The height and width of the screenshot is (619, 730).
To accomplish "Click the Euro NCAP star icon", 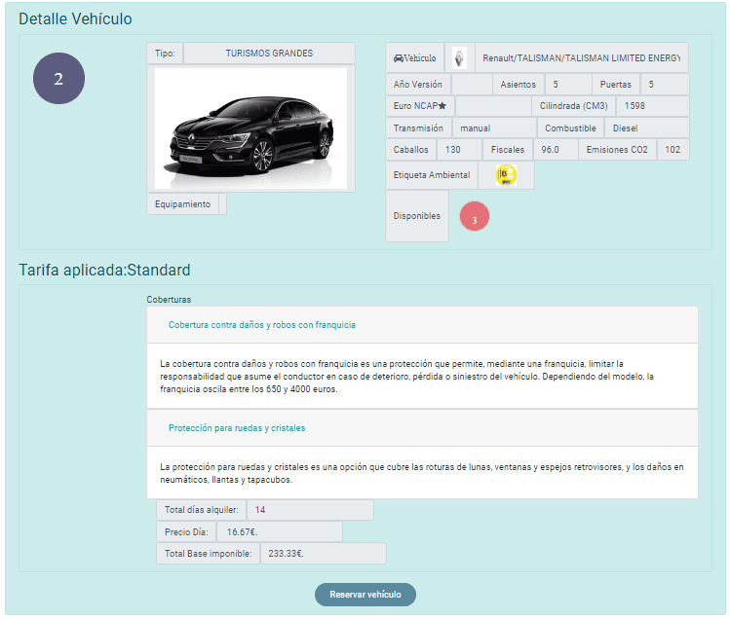I will coord(442,105).
